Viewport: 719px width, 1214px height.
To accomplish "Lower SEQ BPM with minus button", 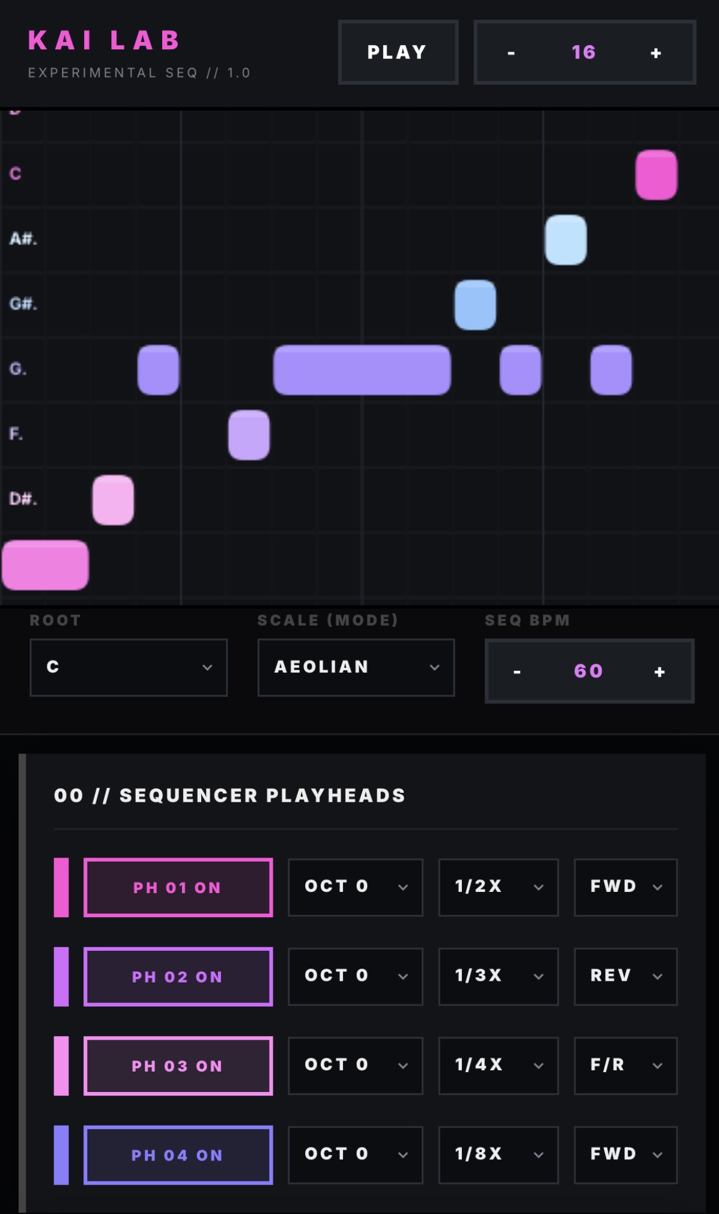I will tap(517, 671).
